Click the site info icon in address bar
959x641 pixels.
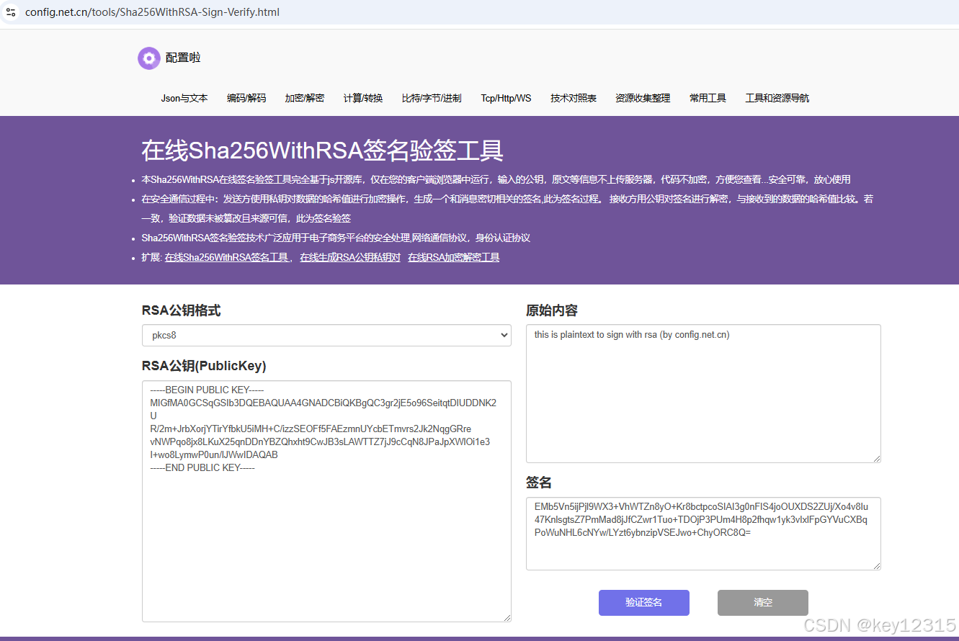[x=11, y=12]
